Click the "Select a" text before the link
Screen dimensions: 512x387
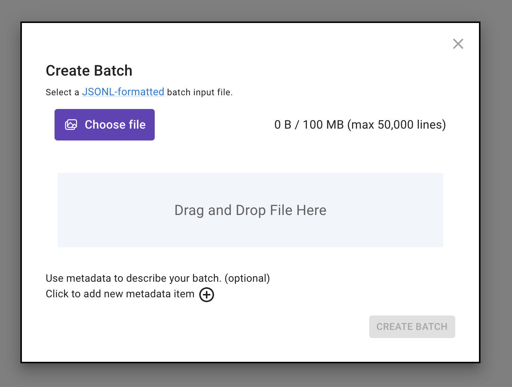tap(62, 92)
